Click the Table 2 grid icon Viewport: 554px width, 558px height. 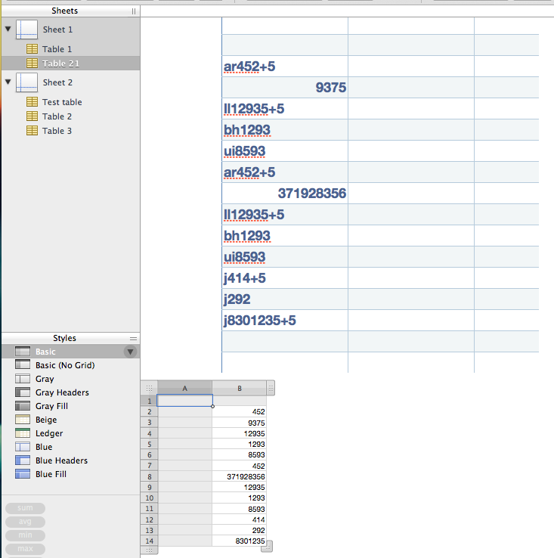pos(32,116)
